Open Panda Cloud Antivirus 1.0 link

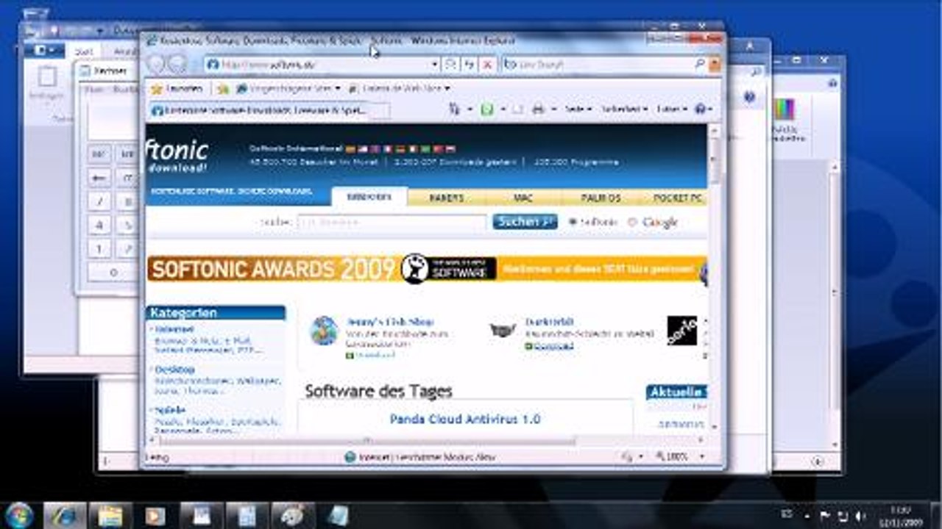(x=465, y=419)
